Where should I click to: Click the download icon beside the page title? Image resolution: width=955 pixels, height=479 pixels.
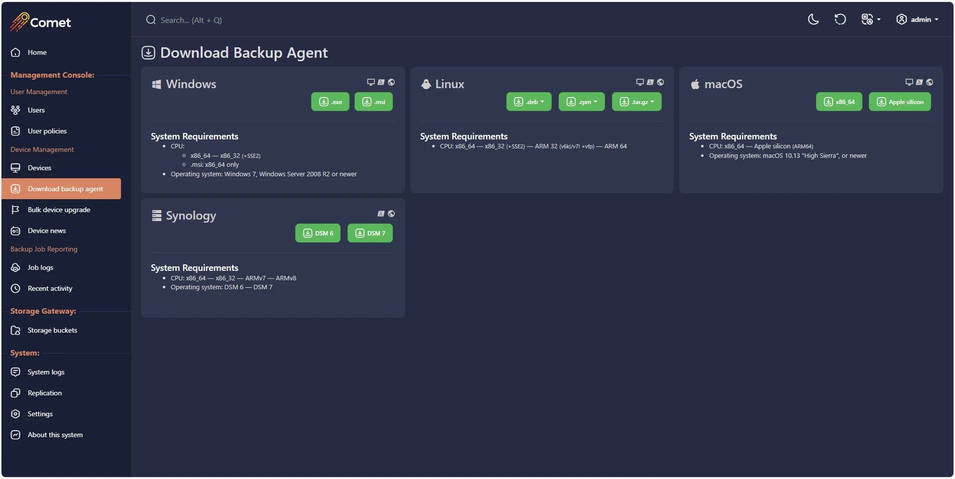click(x=148, y=53)
